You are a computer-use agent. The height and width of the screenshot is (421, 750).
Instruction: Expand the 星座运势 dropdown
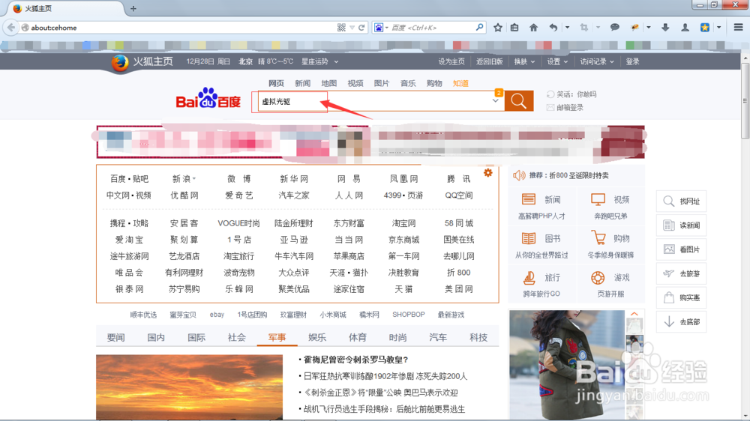(x=336, y=61)
